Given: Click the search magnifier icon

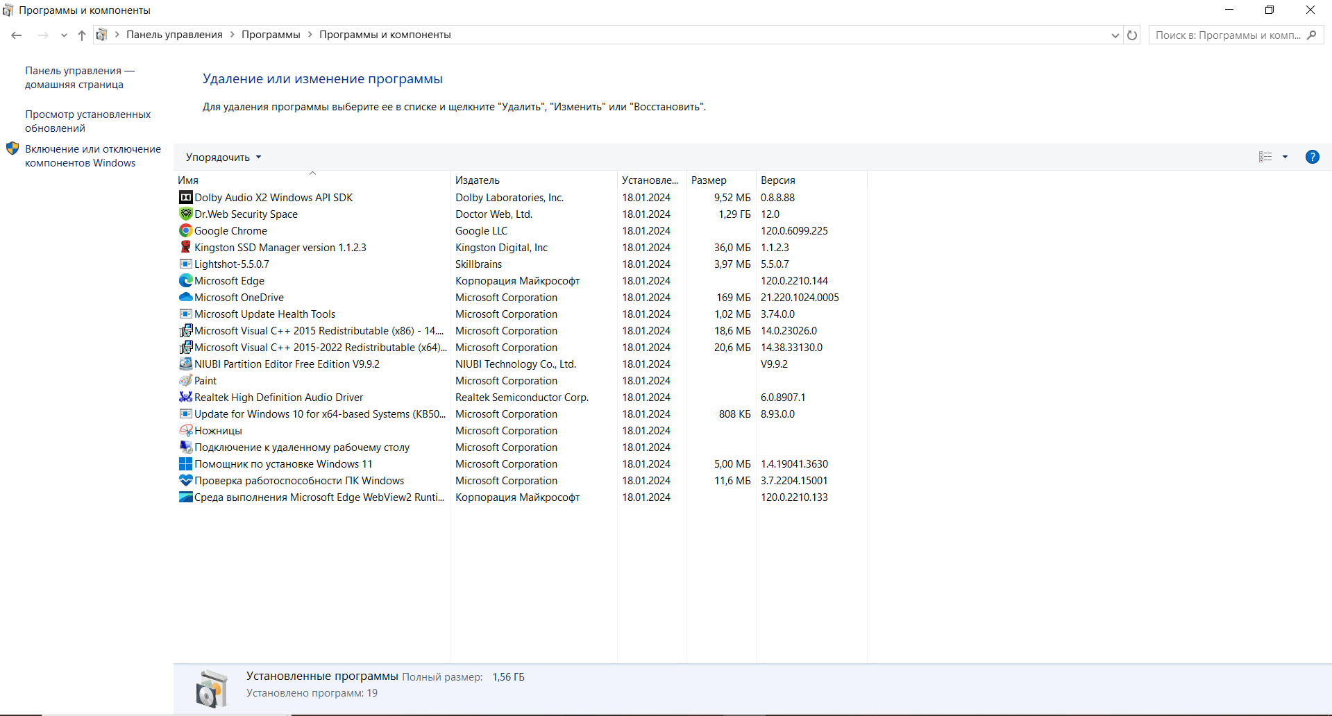Looking at the screenshot, I should coord(1311,35).
